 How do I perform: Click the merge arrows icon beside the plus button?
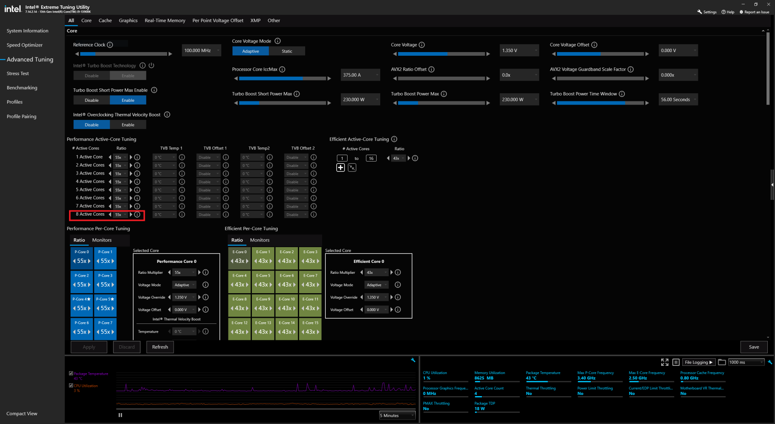[x=352, y=168]
